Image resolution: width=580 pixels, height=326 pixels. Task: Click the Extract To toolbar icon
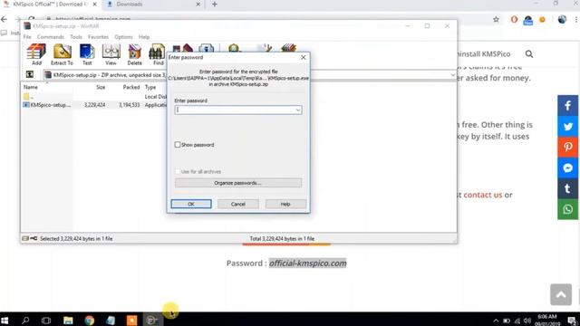[62, 54]
